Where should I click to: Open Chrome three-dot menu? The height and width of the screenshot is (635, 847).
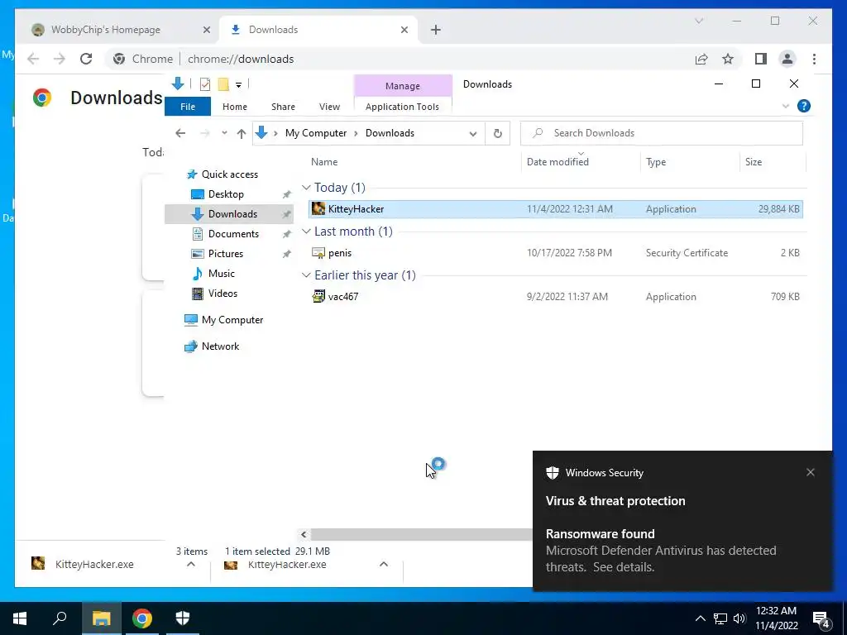click(814, 59)
